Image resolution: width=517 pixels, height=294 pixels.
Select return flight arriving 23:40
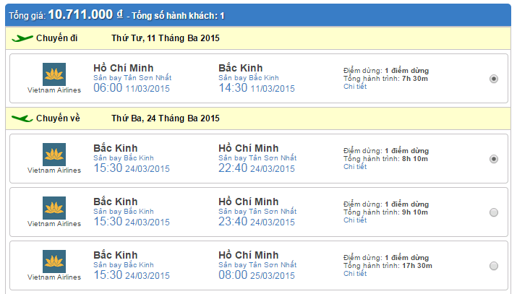pos(494,212)
